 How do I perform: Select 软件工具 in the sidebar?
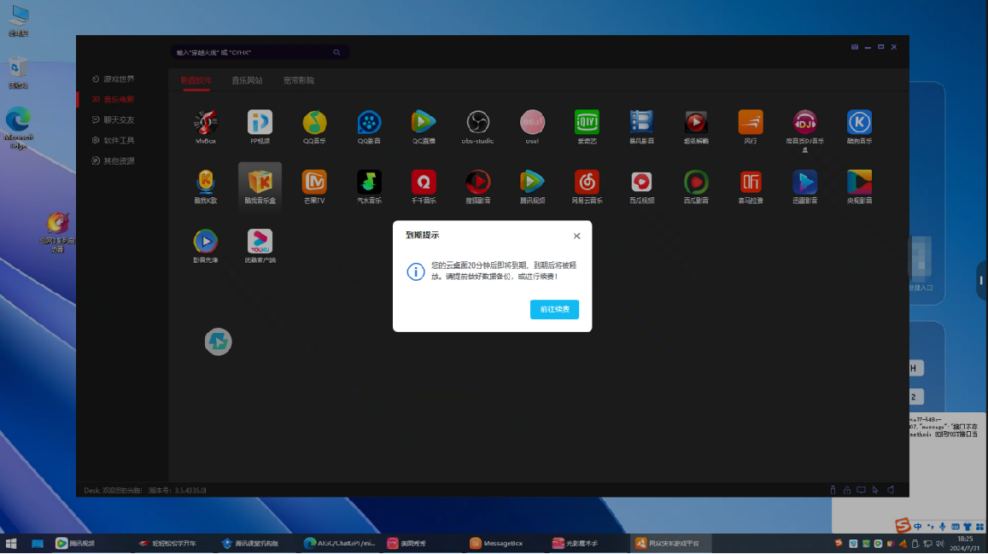(114, 140)
